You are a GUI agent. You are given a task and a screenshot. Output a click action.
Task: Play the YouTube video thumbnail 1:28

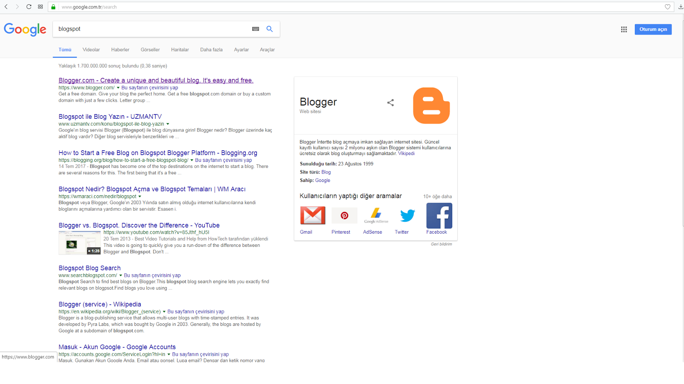tap(80, 243)
